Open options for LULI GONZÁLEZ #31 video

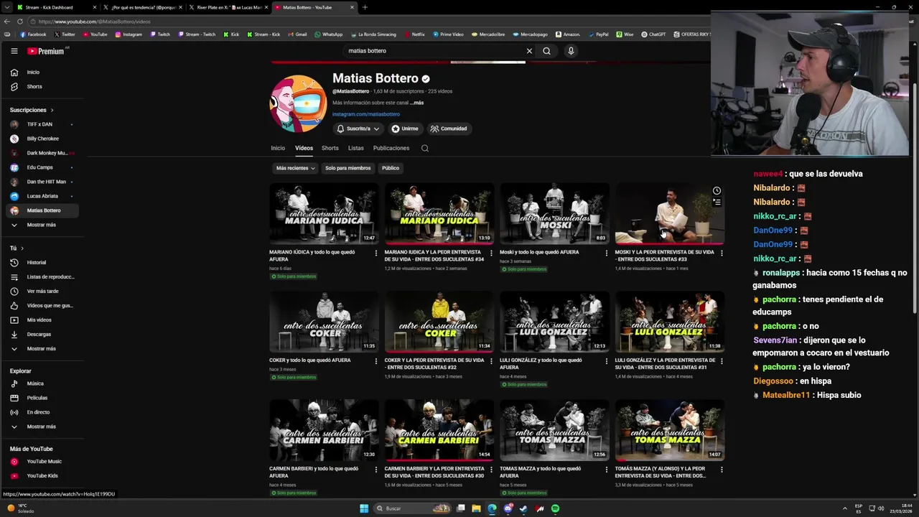(x=722, y=360)
